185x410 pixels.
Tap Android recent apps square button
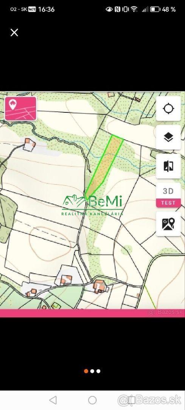coord(132,400)
